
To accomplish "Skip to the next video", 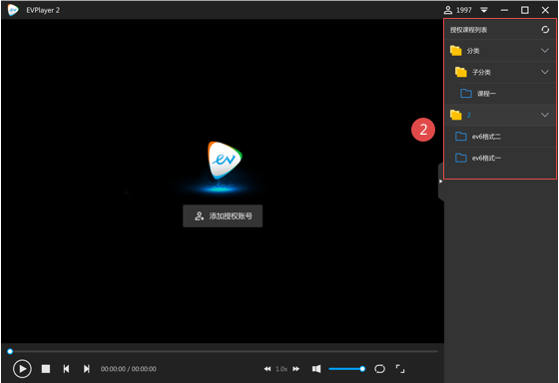I will click(x=86, y=369).
